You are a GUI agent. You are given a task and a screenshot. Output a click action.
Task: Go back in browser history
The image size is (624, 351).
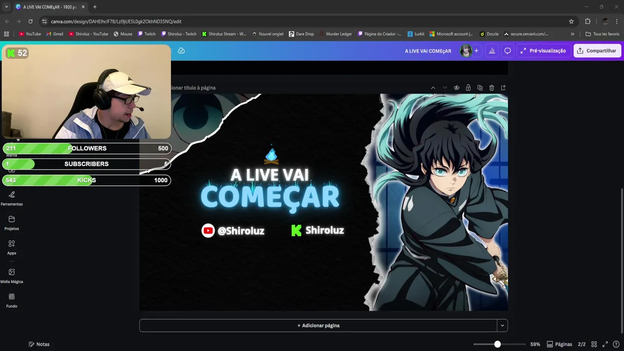tap(7, 21)
